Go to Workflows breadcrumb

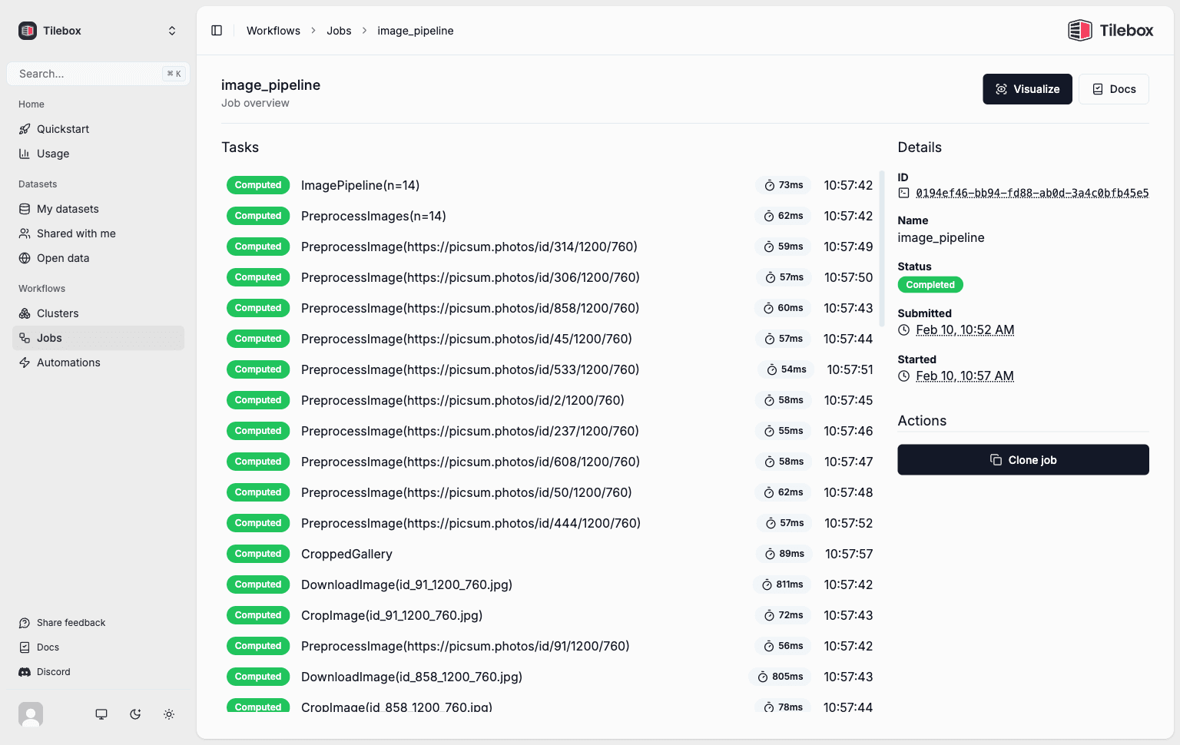click(273, 31)
